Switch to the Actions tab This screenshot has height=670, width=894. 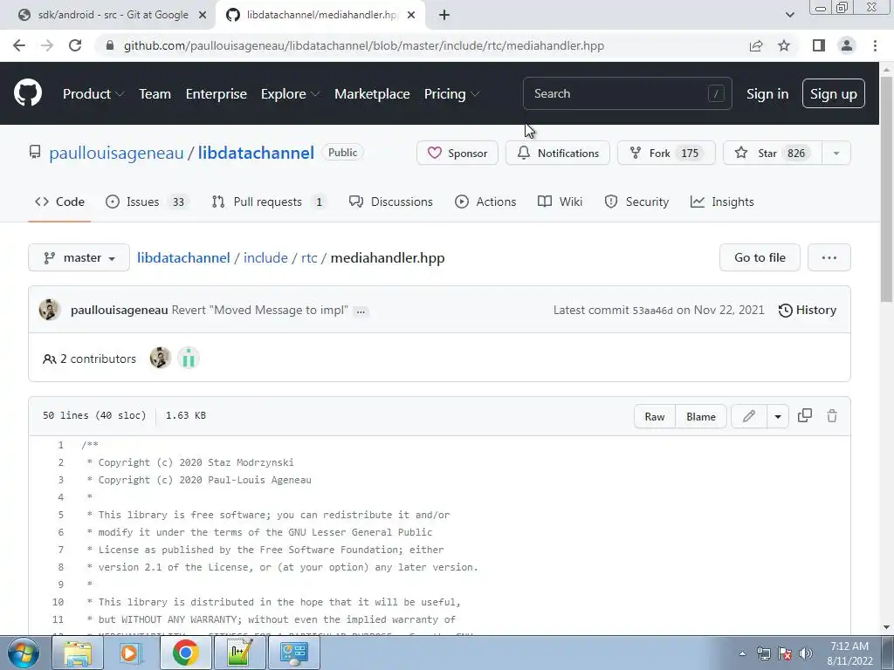(485, 202)
